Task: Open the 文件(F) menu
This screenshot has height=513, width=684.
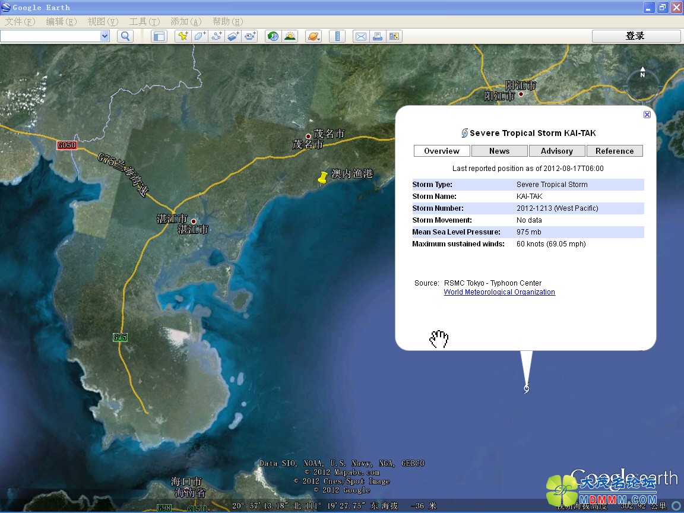Action: pyautogui.click(x=20, y=22)
